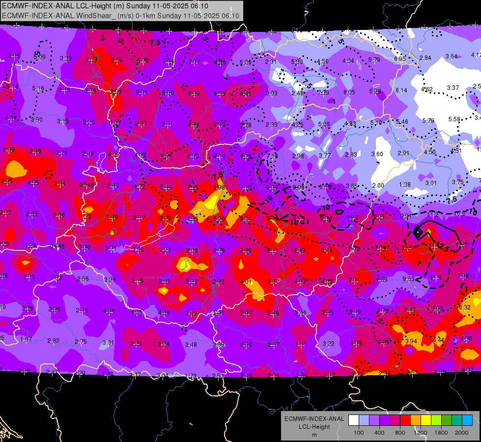481x442 pixels.
Task: Click the '5.09' wind shear value
Action: [40, 57]
